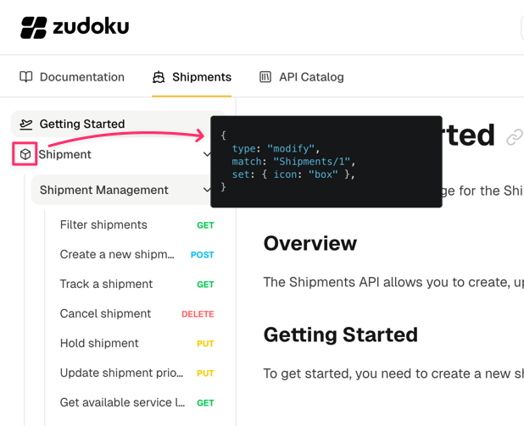
Task: Open the Create a new shipment endpoint
Action: [117, 255]
